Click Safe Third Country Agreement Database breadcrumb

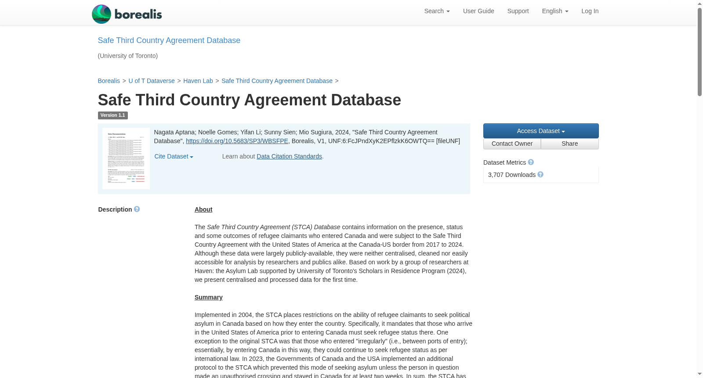coord(277,81)
